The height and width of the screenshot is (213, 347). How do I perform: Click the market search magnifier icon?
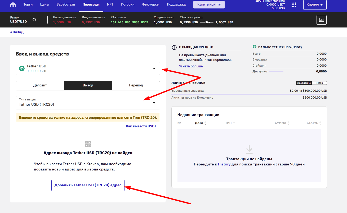tap(34, 20)
